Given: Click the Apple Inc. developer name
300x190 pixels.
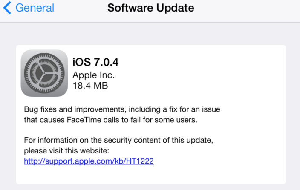Looking at the screenshot, I should click(x=94, y=75).
